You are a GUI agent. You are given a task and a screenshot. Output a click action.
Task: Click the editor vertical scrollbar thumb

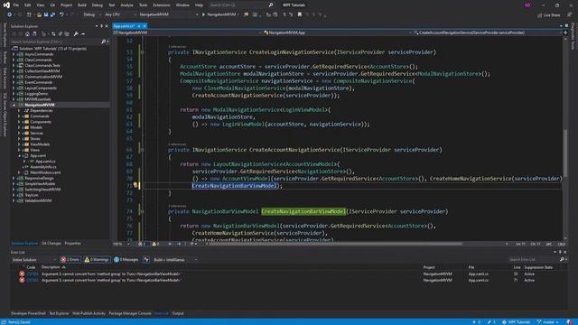tap(565, 153)
